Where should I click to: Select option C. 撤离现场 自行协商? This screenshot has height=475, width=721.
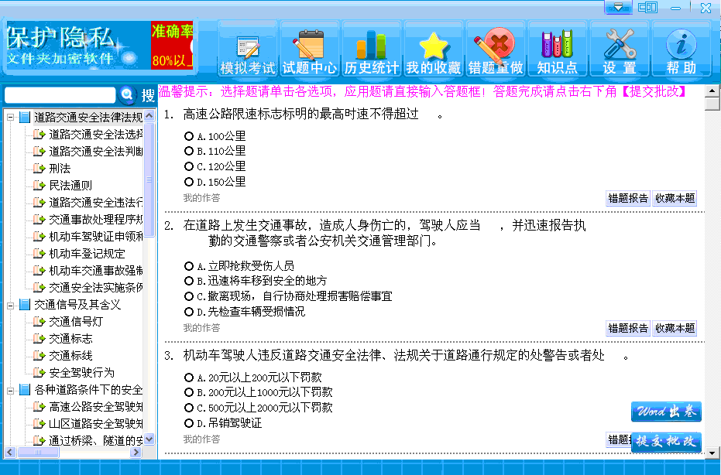click(188, 296)
